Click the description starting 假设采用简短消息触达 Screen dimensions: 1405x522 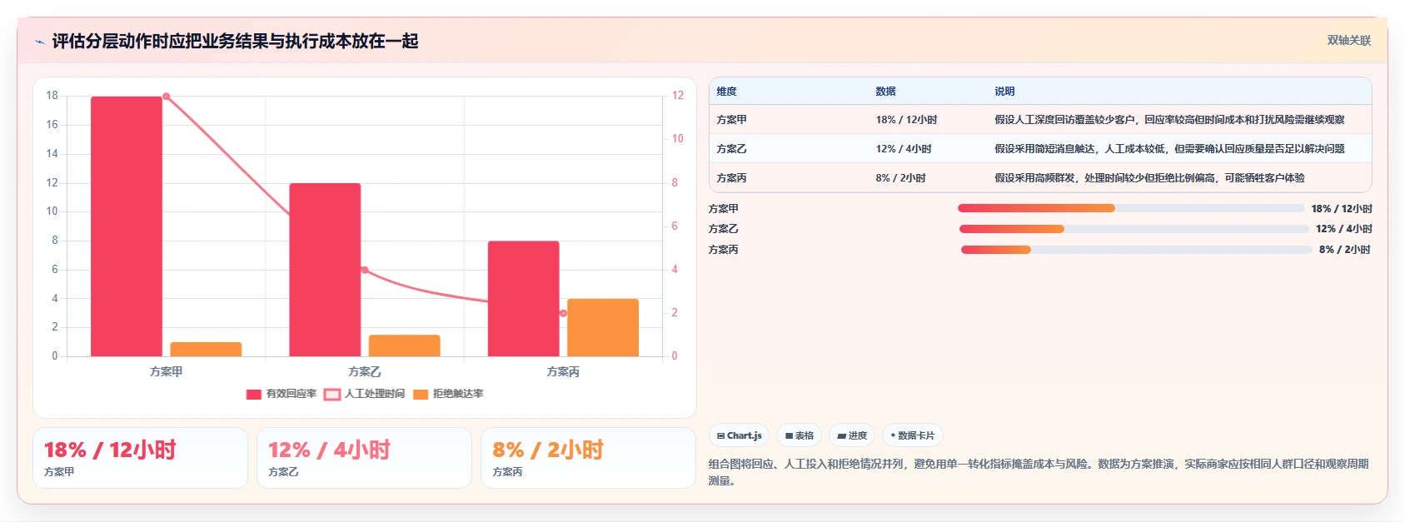(x=1169, y=149)
